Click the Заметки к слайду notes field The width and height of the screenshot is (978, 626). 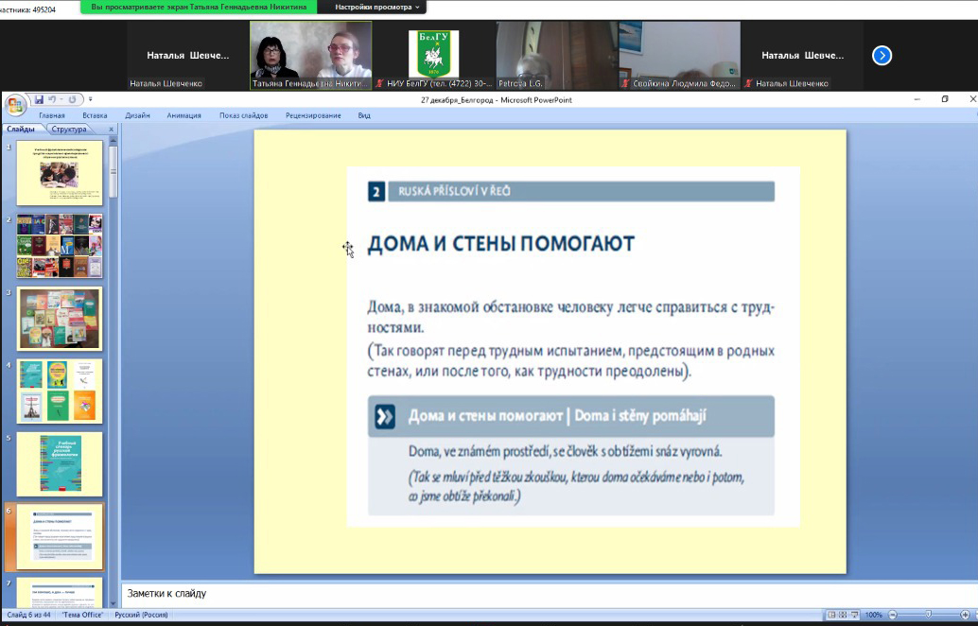pyautogui.click(x=549, y=594)
